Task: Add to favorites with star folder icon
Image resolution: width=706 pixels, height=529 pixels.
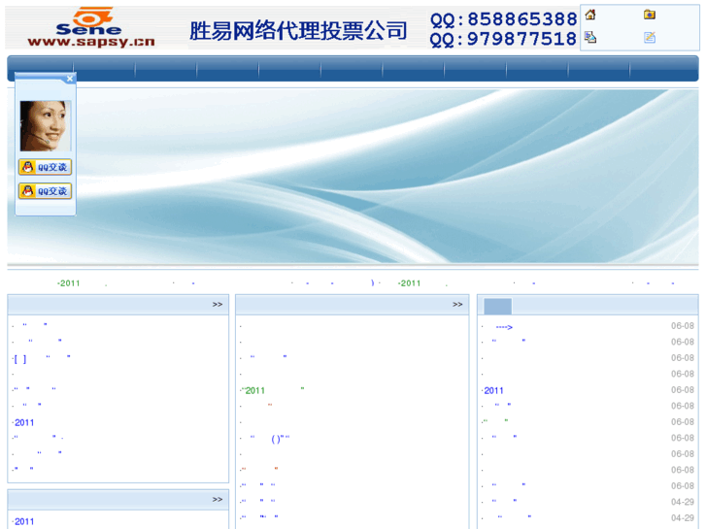Action: [650, 15]
